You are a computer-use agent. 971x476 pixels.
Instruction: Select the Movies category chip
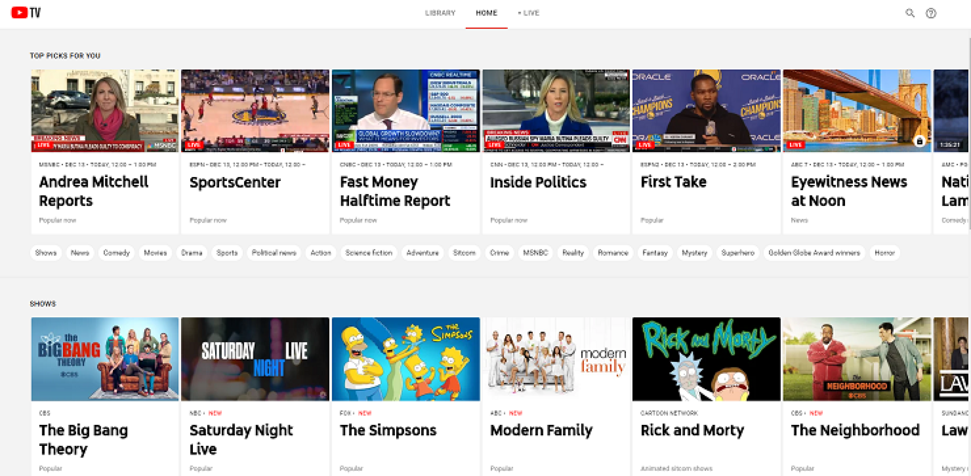click(155, 253)
